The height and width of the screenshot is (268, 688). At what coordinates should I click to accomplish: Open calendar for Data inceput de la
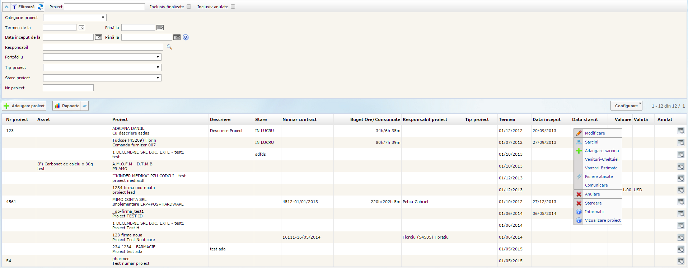[99, 37]
